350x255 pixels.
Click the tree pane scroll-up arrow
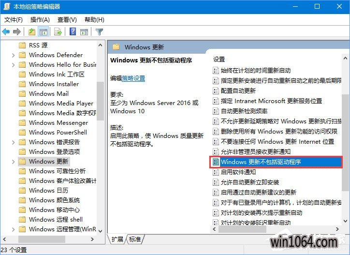(101, 45)
